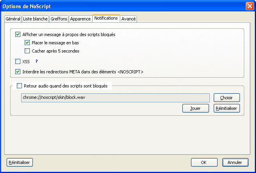Enable 'Retour audio quand des scripts sont bloqués'
This screenshot has height=173, width=256.
[x=19, y=86]
